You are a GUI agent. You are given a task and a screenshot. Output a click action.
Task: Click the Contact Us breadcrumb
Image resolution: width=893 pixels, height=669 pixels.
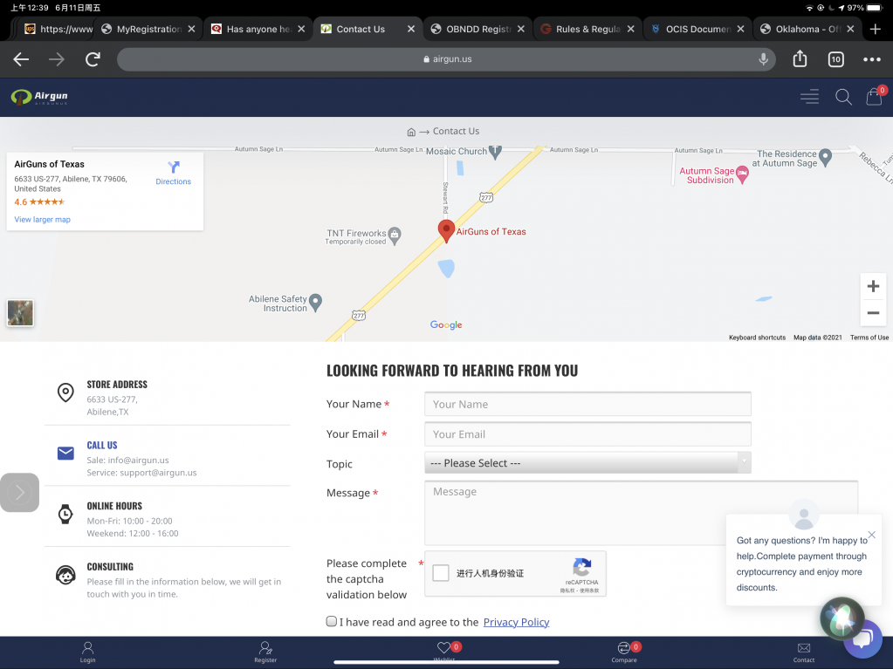[456, 132]
